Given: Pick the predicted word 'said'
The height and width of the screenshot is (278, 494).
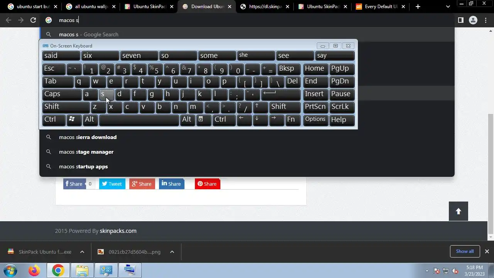Looking at the screenshot, I should click(61, 56).
